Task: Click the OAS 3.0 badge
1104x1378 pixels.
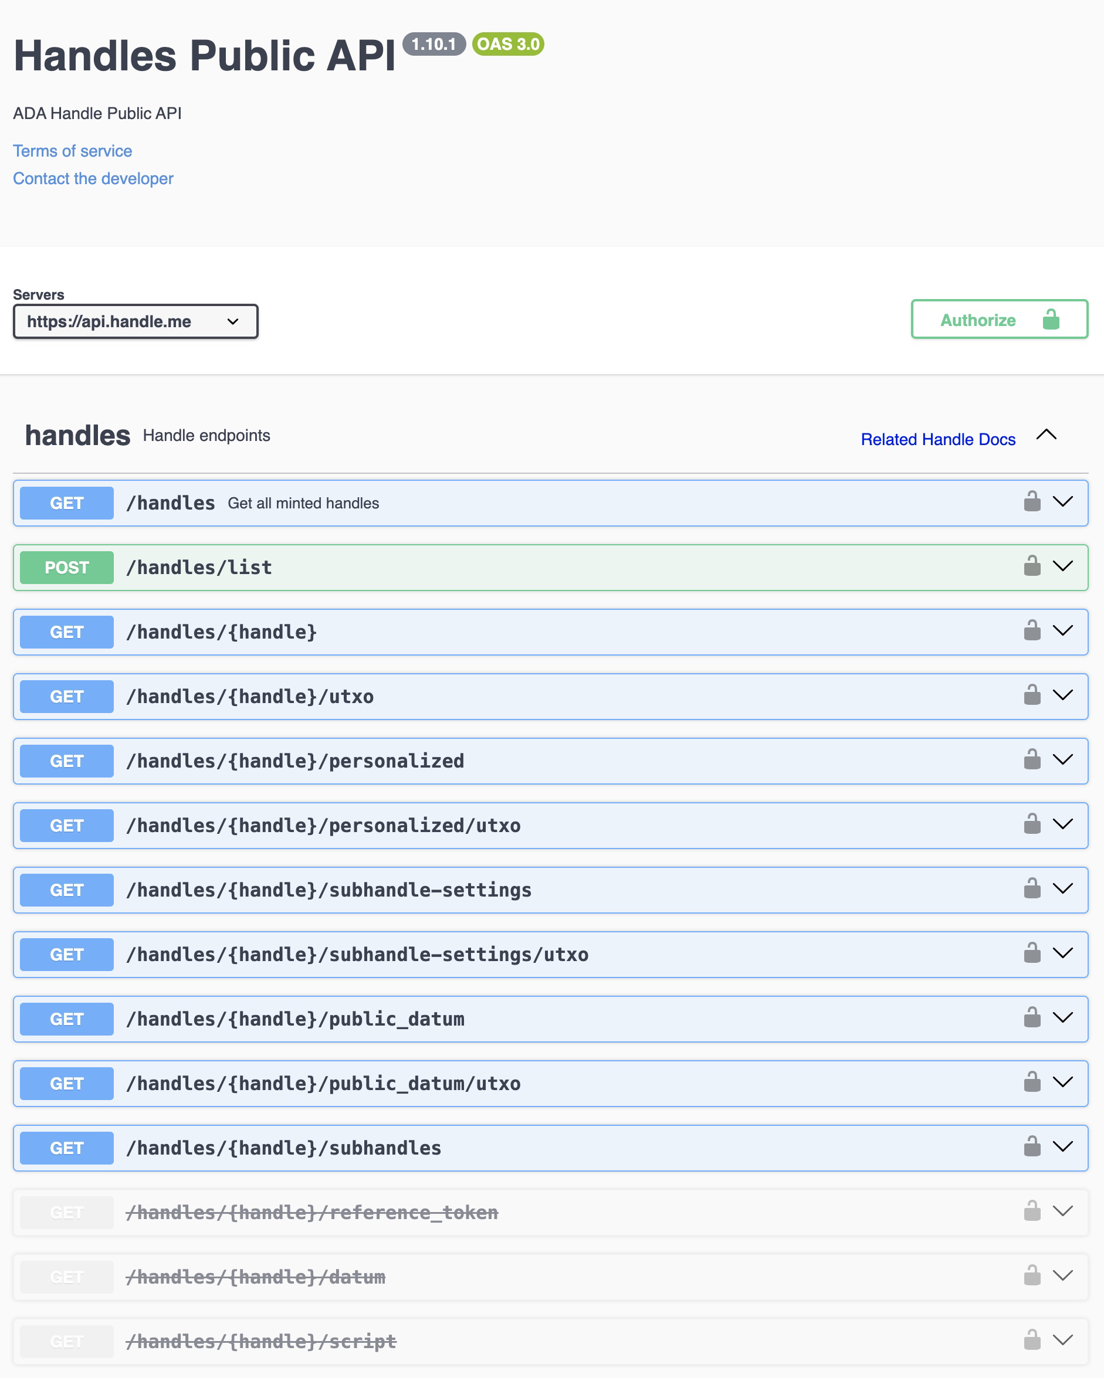Action: tap(508, 44)
